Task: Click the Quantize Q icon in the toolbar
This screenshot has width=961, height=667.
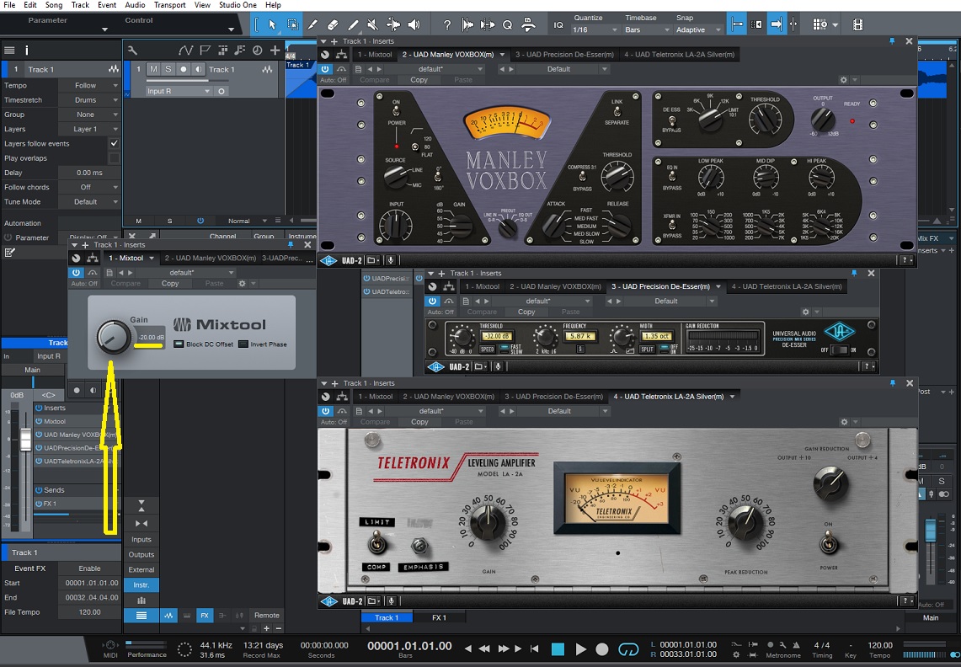Action: [508, 25]
